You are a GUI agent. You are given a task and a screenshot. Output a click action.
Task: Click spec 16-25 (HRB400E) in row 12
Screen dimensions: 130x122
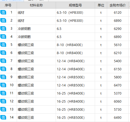pyautogui.click(x=71, y=102)
